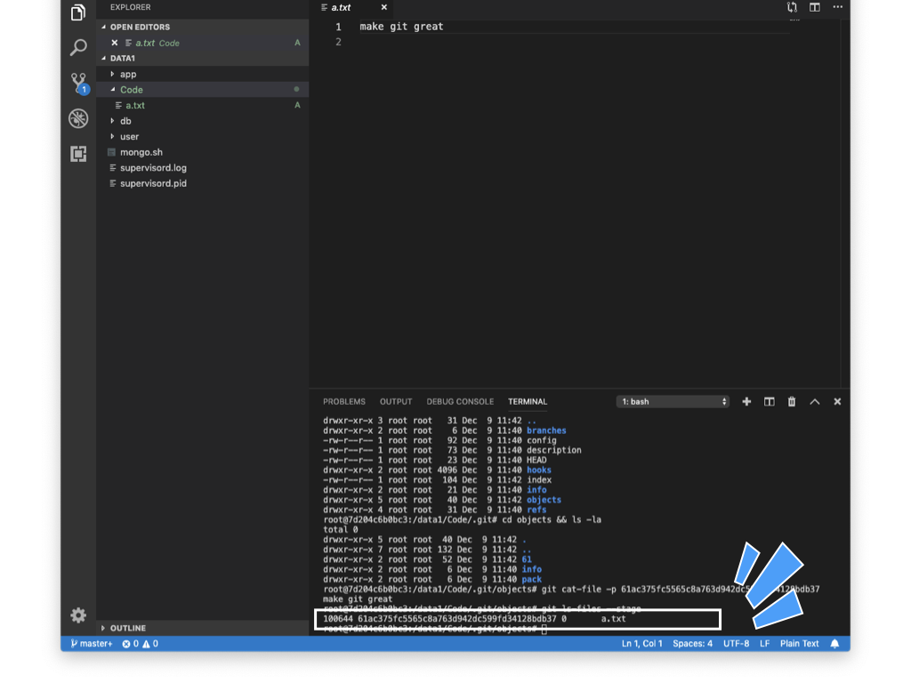Click the Open Changes icon in editor toolbar

[x=792, y=7]
